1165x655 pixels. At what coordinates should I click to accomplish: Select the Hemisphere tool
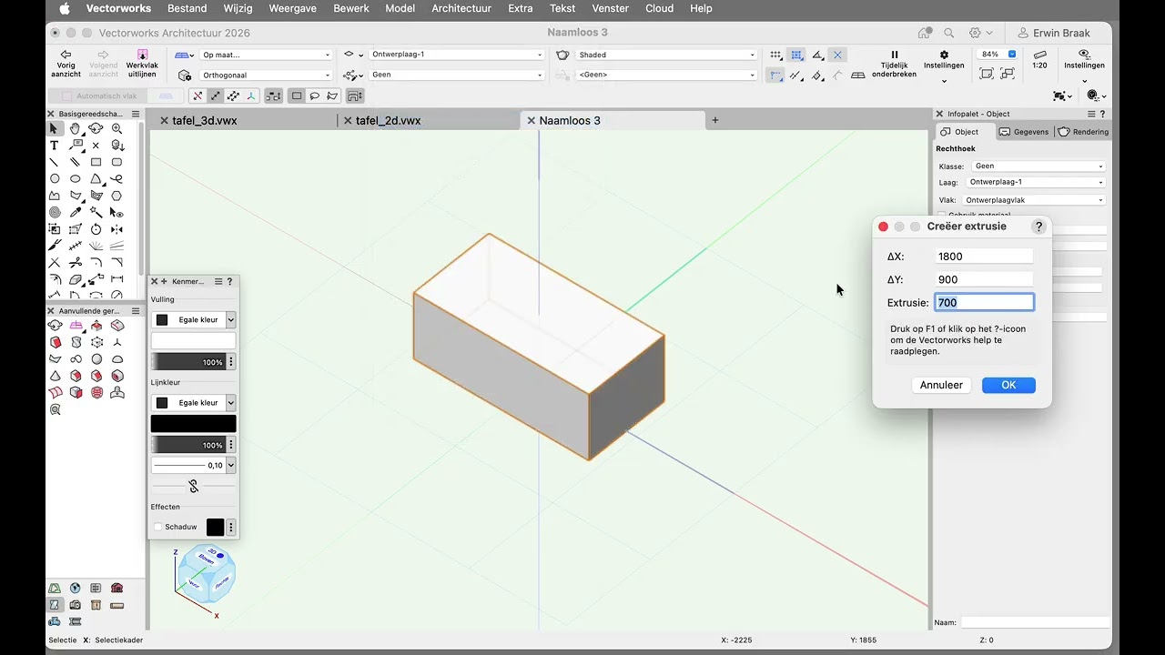pyautogui.click(x=117, y=359)
